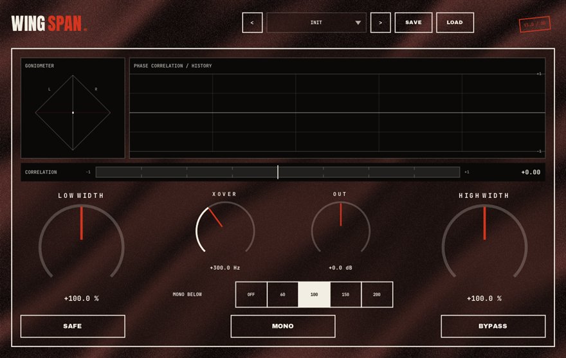This screenshot has width=566, height=358.
Task: Click the +0.00 correlation readout
Action: tap(531, 172)
